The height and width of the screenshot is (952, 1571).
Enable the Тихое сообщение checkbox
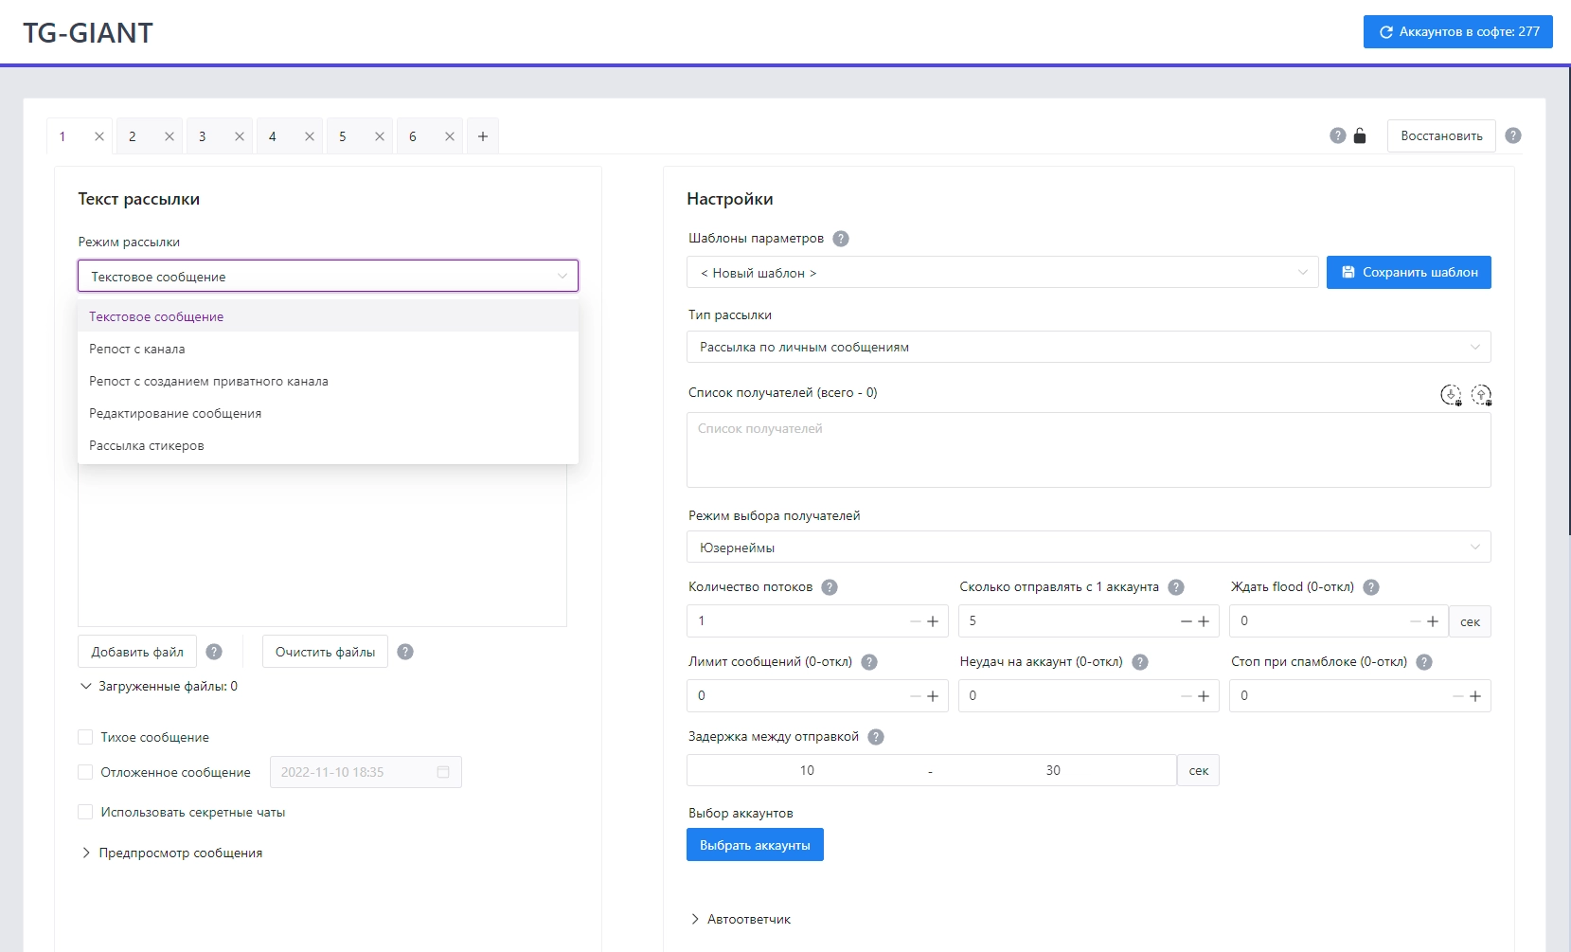click(85, 737)
